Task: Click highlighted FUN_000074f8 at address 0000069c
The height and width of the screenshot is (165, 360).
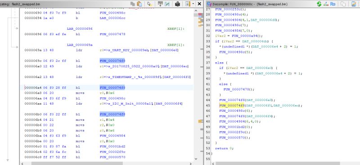Action: tap(112, 61)
